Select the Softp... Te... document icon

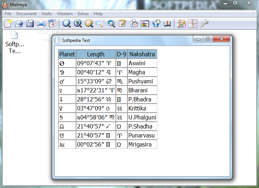(14, 42)
